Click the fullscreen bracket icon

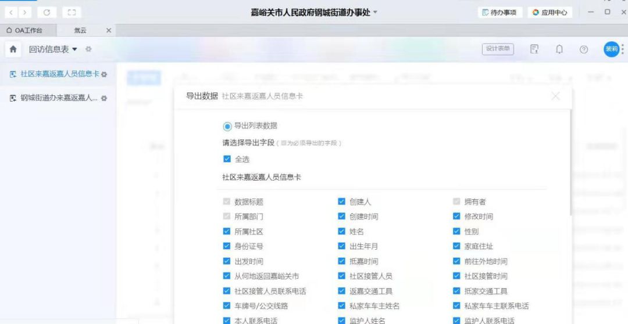71,12
